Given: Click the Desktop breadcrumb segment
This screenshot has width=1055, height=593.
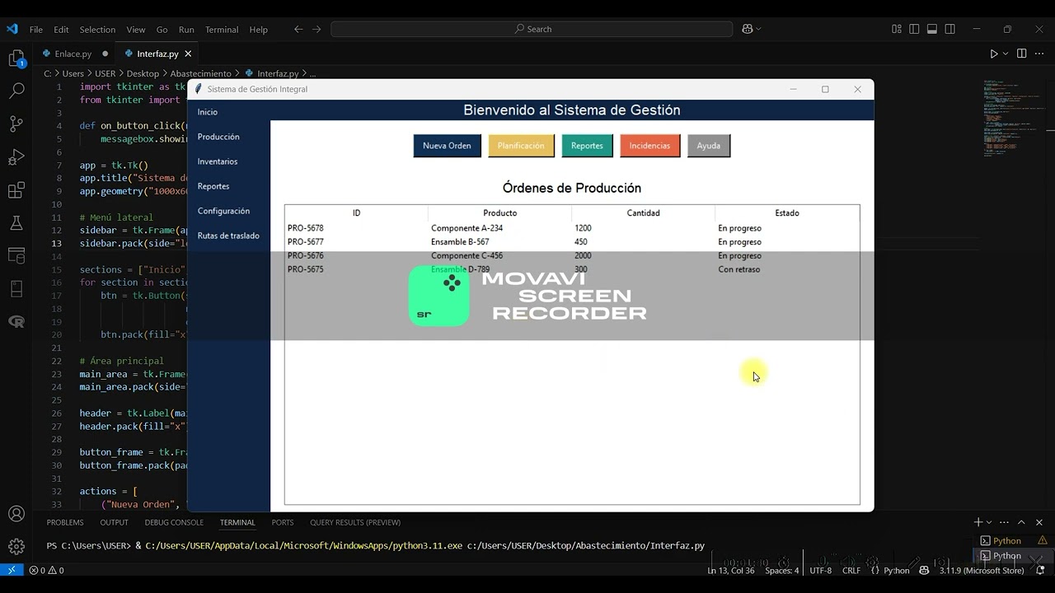Looking at the screenshot, I should (x=143, y=73).
